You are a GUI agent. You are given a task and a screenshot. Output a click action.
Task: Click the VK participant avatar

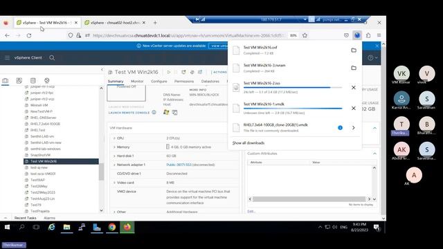401,73
